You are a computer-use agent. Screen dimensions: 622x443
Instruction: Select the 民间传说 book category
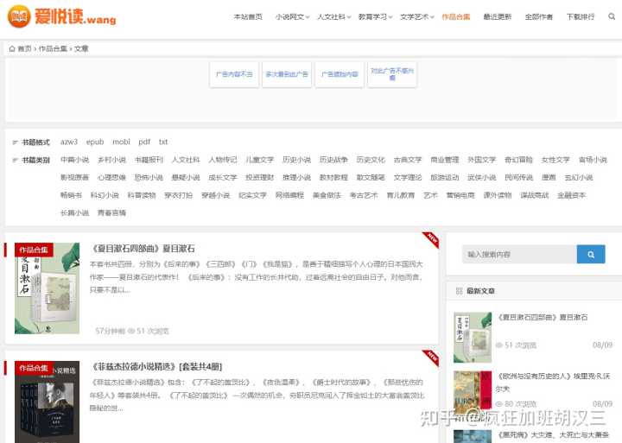point(518,178)
